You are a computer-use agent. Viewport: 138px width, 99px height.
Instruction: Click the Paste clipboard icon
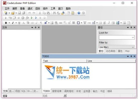[48, 13]
